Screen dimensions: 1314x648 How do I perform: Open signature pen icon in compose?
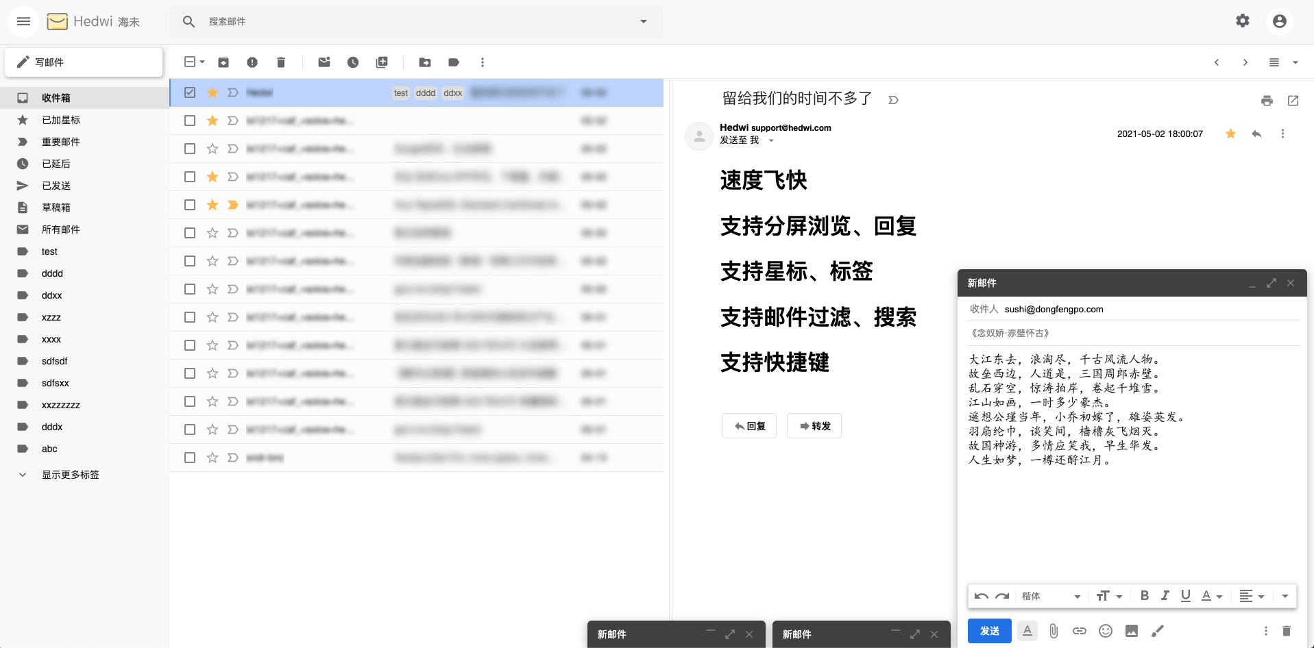point(1158,631)
